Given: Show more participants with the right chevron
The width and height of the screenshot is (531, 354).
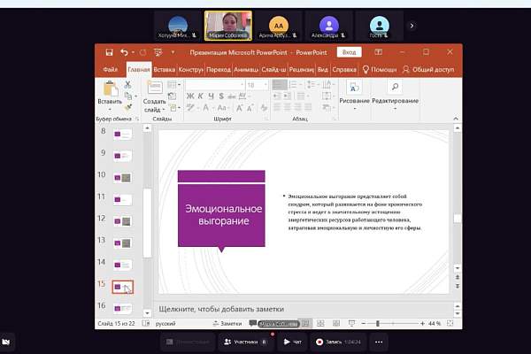Looking at the screenshot, I should 412,26.
